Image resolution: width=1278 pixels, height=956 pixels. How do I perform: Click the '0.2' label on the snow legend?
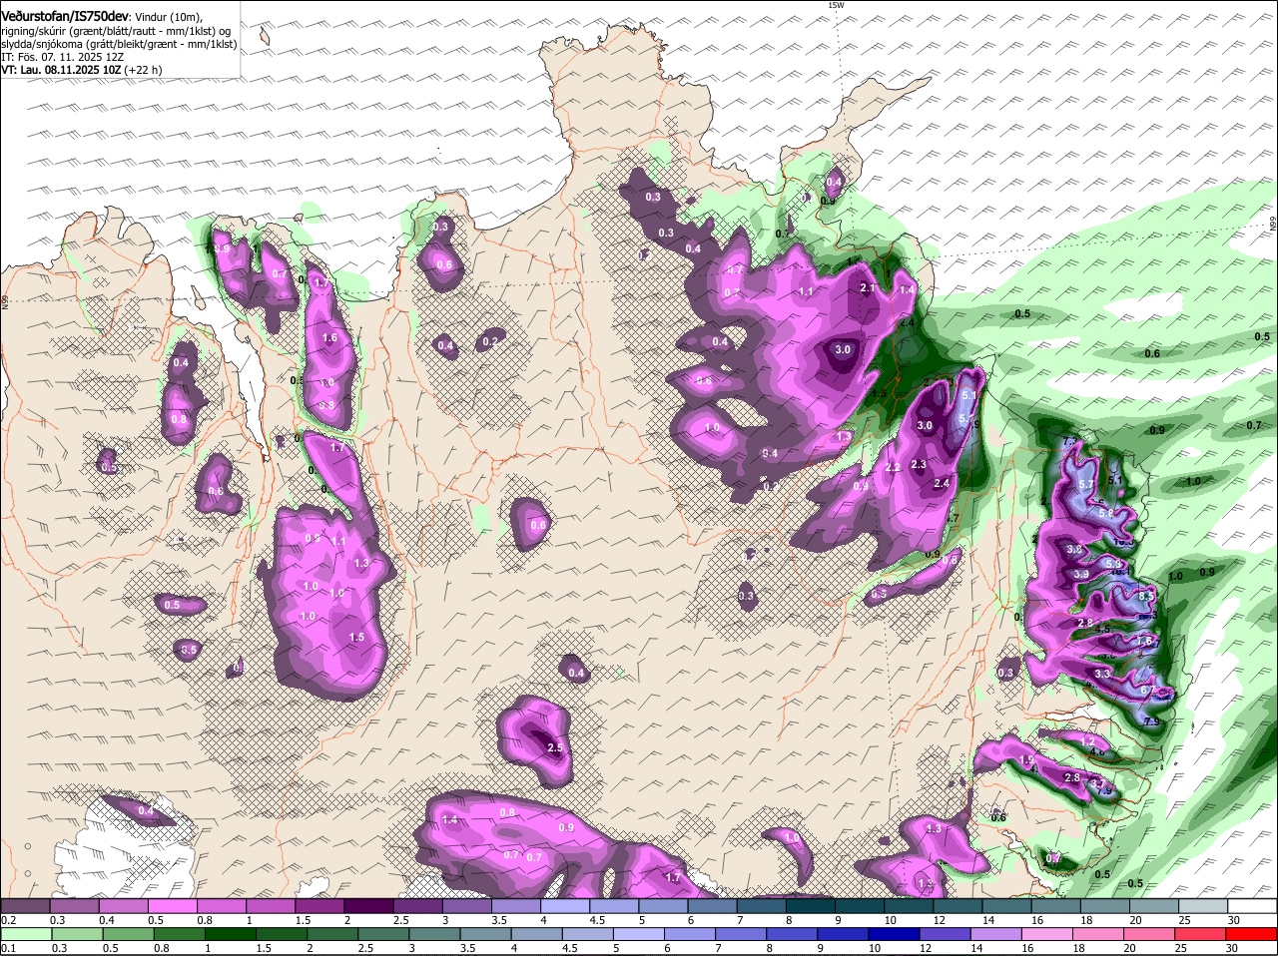(x=8, y=920)
